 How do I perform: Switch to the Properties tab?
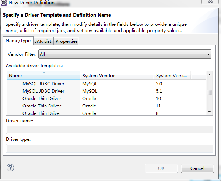tap(66, 41)
